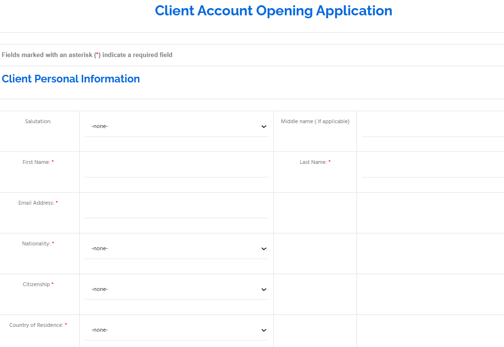Viewport: 504px width, 347px height.
Task: Click the 'Client Personal Information' section heading
Action: (x=71, y=79)
